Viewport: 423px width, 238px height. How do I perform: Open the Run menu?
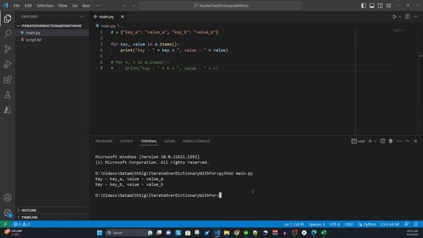click(x=86, y=6)
